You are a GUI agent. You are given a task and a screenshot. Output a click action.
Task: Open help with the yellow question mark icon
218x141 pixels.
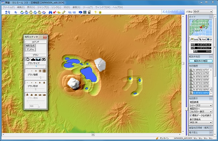(95, 12)
